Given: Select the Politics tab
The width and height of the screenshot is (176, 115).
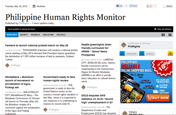Looking at the screenshot, I should click(x=61, y=35).
